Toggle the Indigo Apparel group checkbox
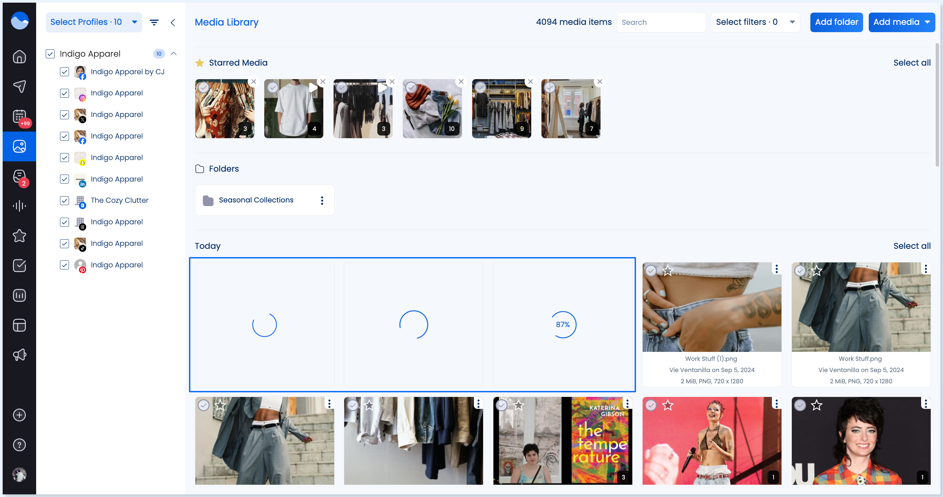943x497 pixels. [x=50, y=54]
